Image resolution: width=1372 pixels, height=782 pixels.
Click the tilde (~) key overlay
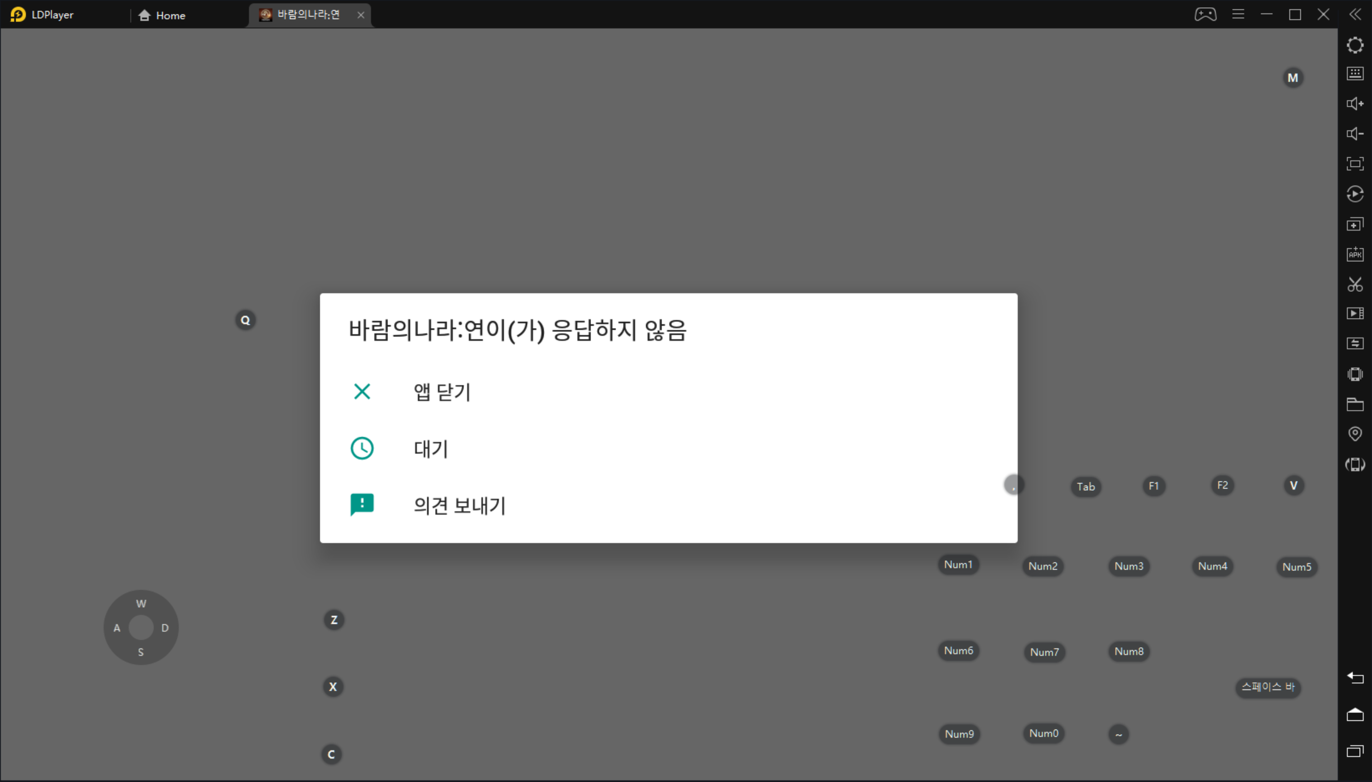1119,735
